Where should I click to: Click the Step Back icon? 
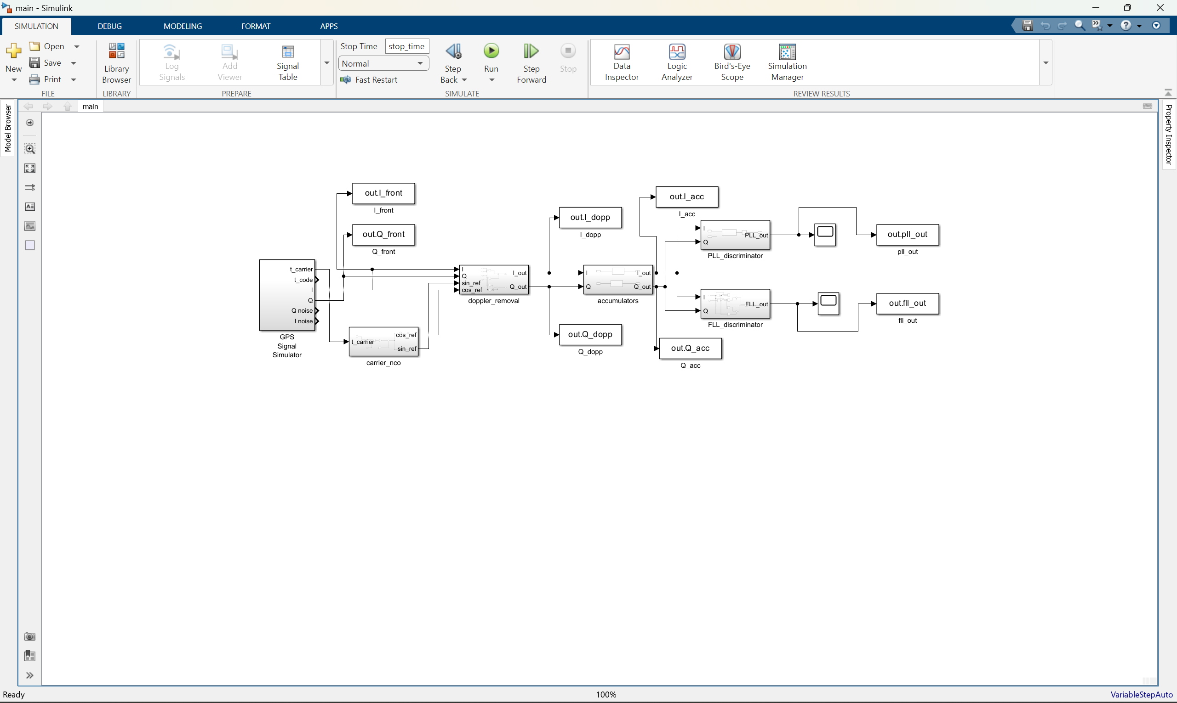pyautogui.click(x=453, y=51)
